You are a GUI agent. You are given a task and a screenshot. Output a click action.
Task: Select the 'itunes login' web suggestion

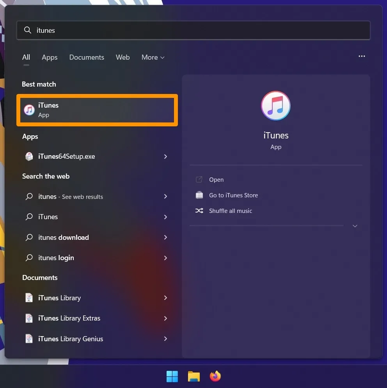click(97, 258)
